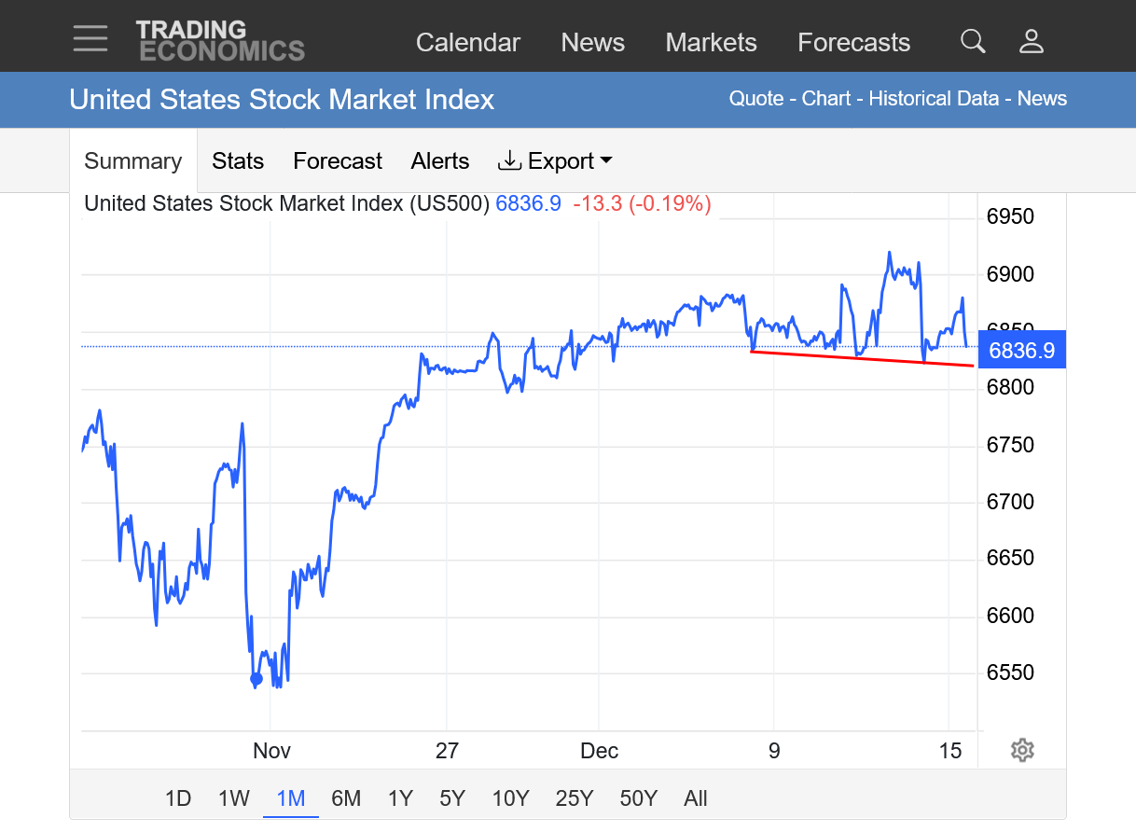Click the Trading Economics logo
Screen dimensions: 1136x832
click(x=220, y=41)
